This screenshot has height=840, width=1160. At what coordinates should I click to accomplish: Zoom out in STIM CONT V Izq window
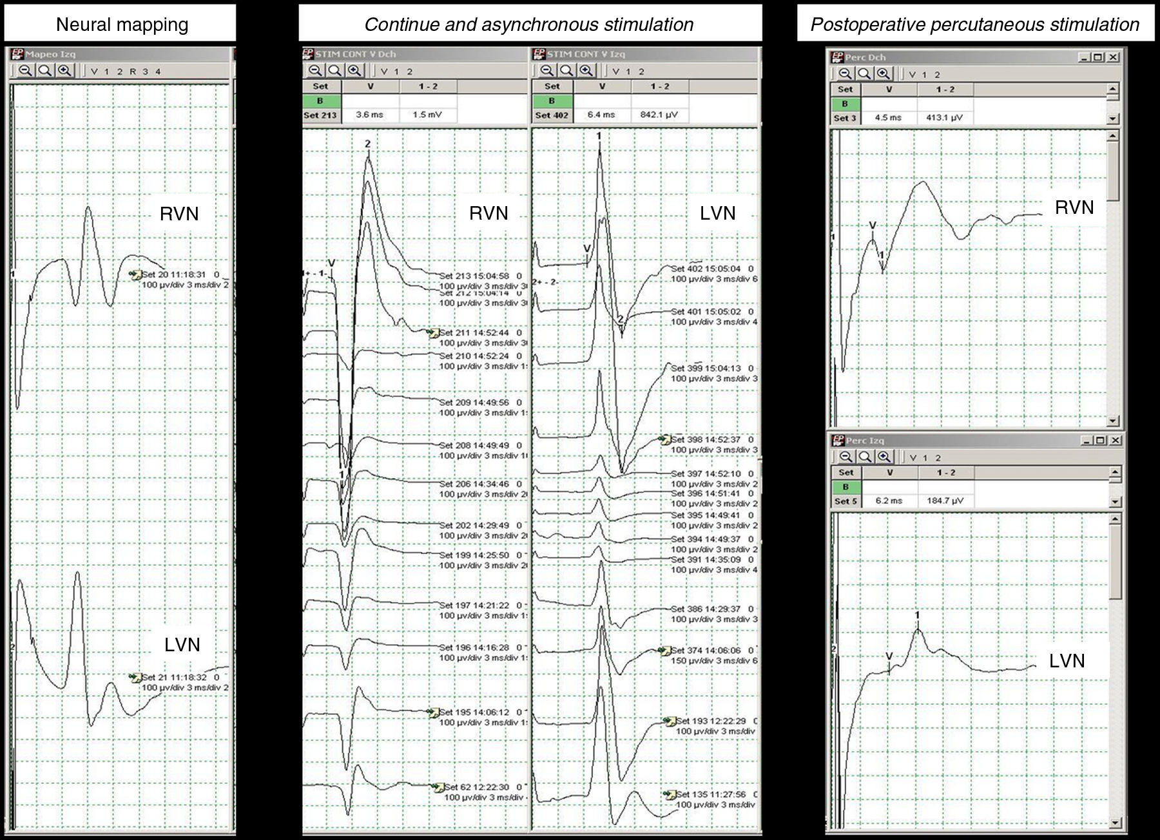(547, 71)
